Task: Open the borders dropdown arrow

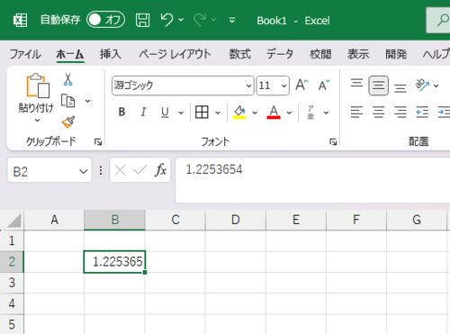Action: pos(218,113)
